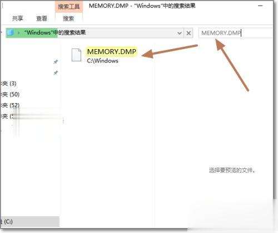
Task: Stop the search with the X button
Action: [188, 33]
